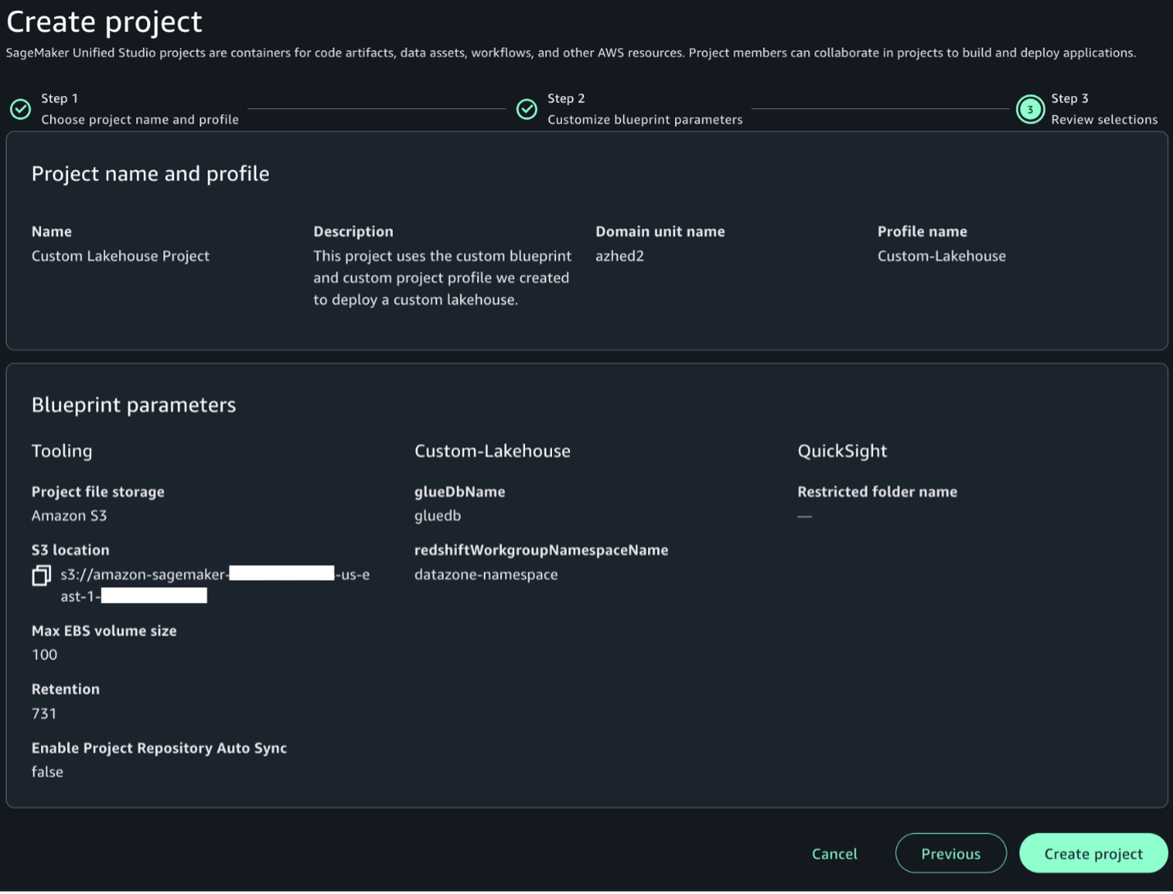Cancel the project creation

coord(834,854)
